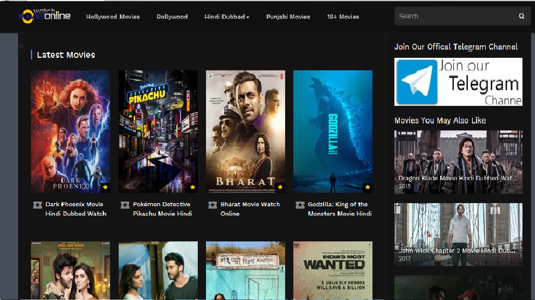Viewport: 535px width, 300px height.
Task: Open Dragon Blade Movie Hindi Dubbed link
Action: point(458,178)
